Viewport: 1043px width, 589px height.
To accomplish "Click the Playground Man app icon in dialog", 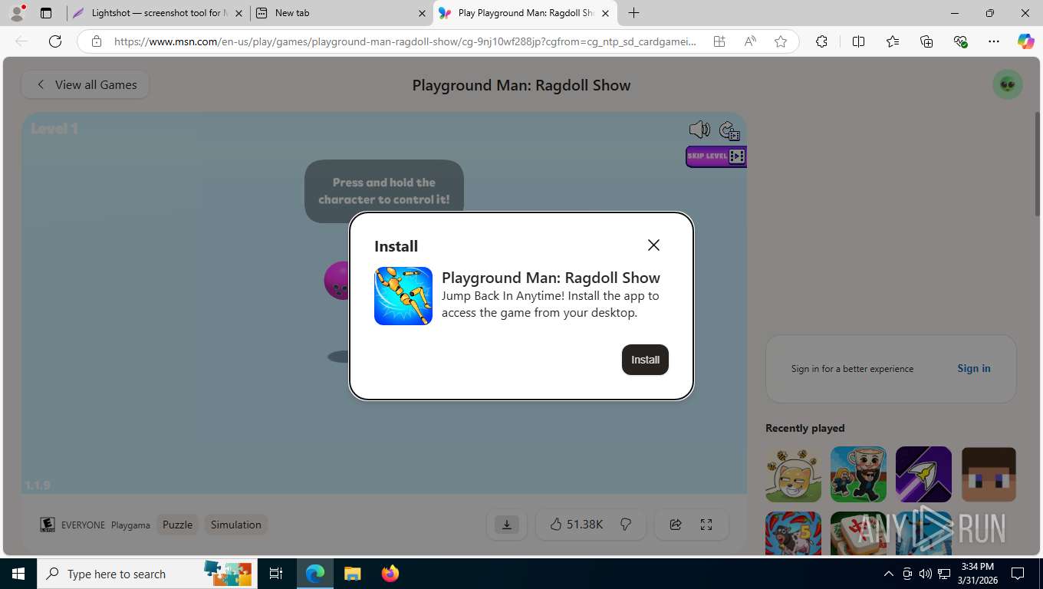I will click(x=403, y=296).
